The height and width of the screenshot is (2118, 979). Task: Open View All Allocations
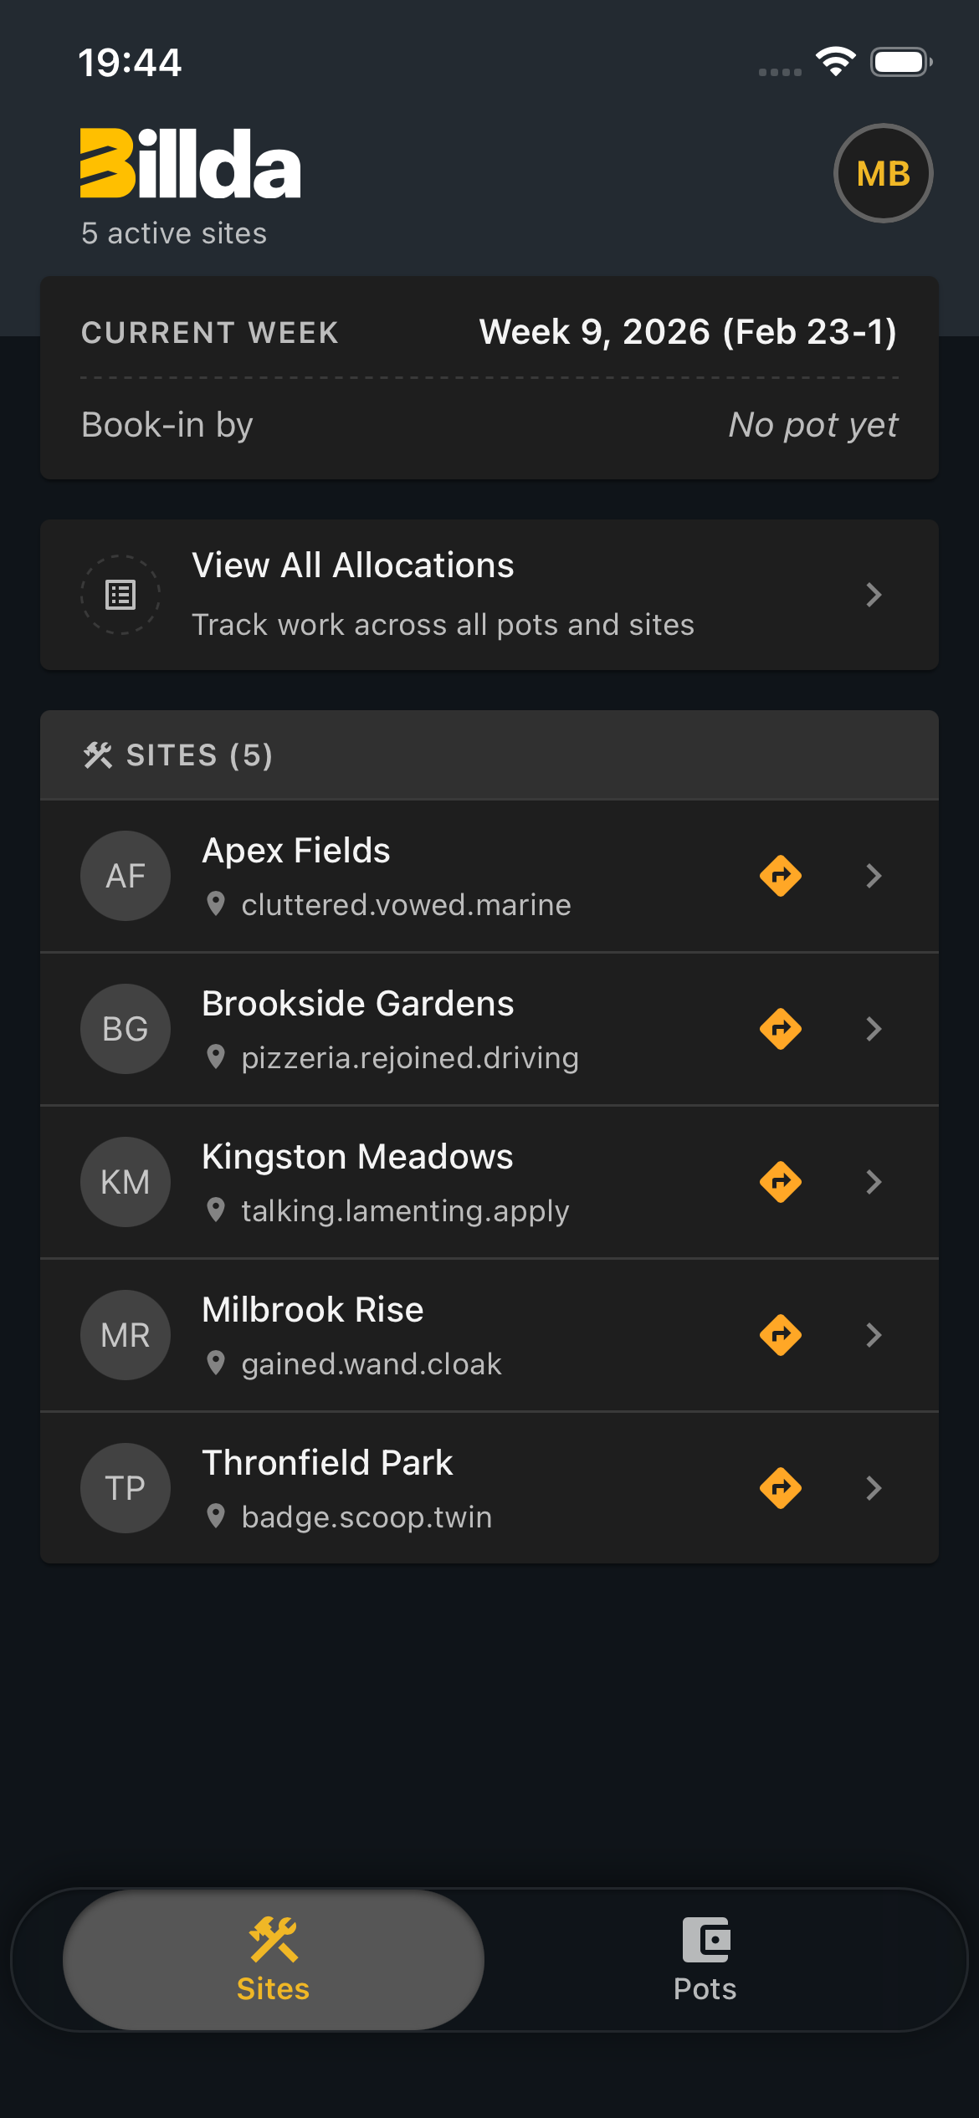coord(443,595)
